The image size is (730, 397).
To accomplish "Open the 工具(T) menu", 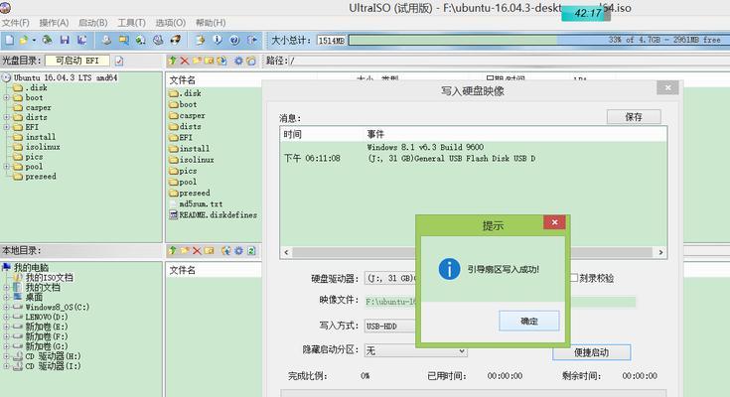I will pos(132,23).
